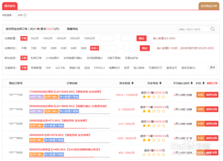Select the 88折 discount filter

(83, 48)
